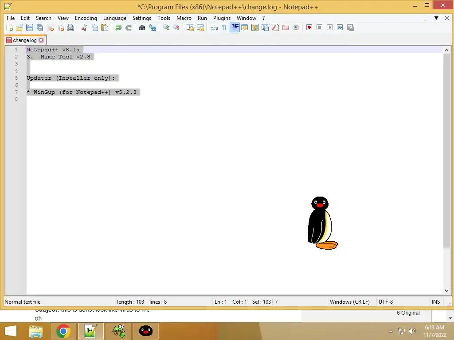Open File Explorer from the taskbar

35,331
